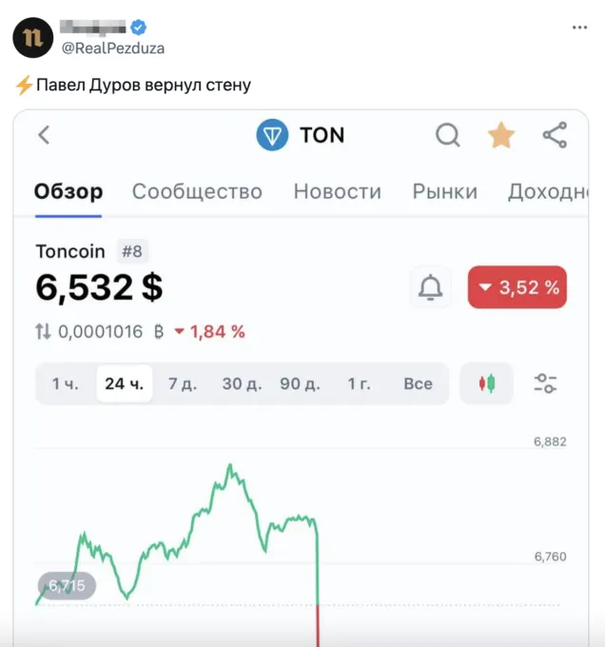Open the Новости tab
The width and height of the screenshot is (605, 647).
(x=337, y=191)
